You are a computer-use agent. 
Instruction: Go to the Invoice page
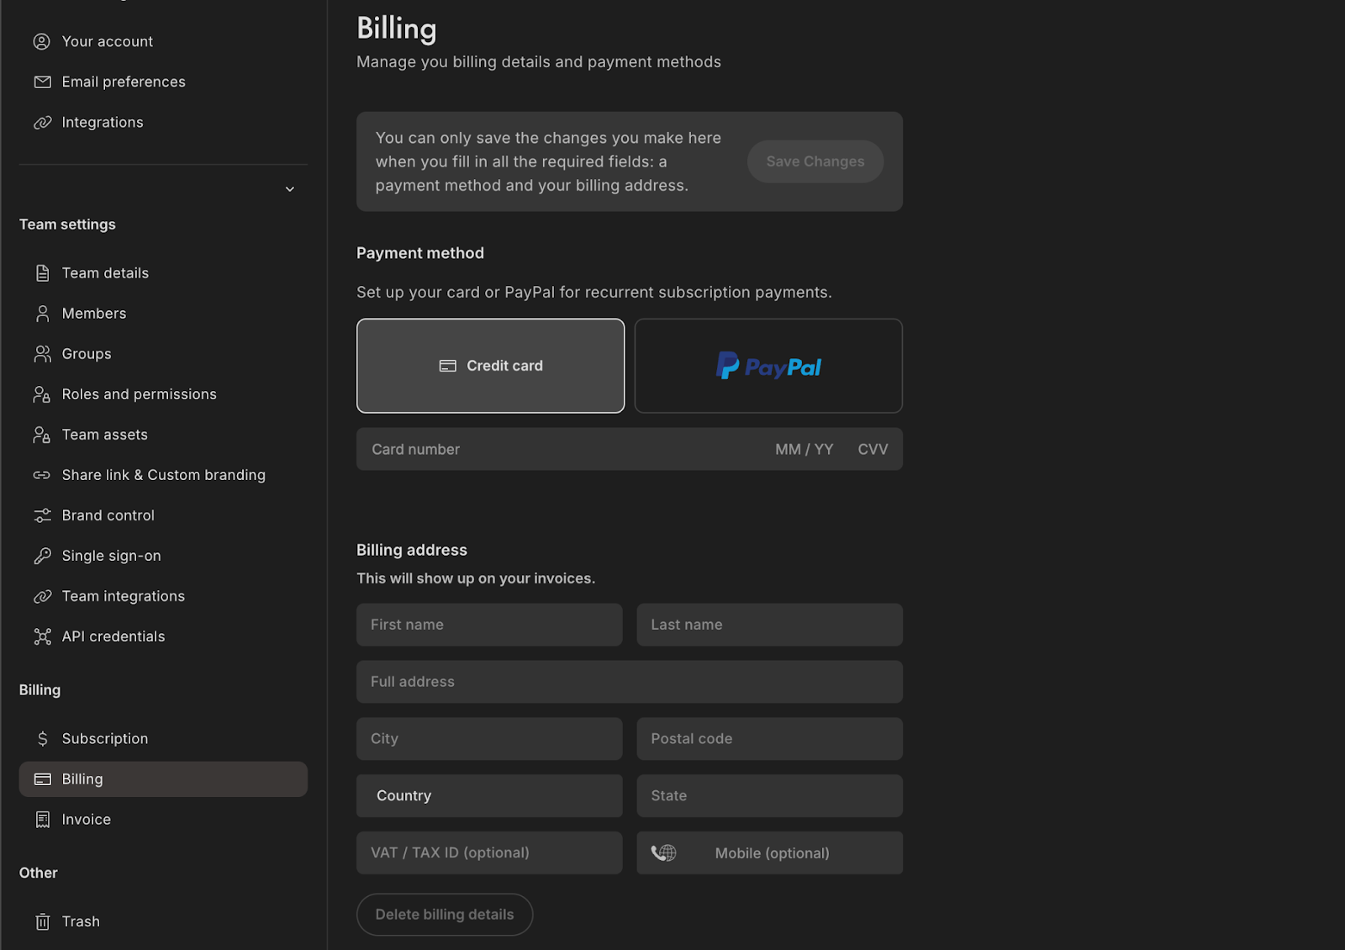(x=86, y=820)
